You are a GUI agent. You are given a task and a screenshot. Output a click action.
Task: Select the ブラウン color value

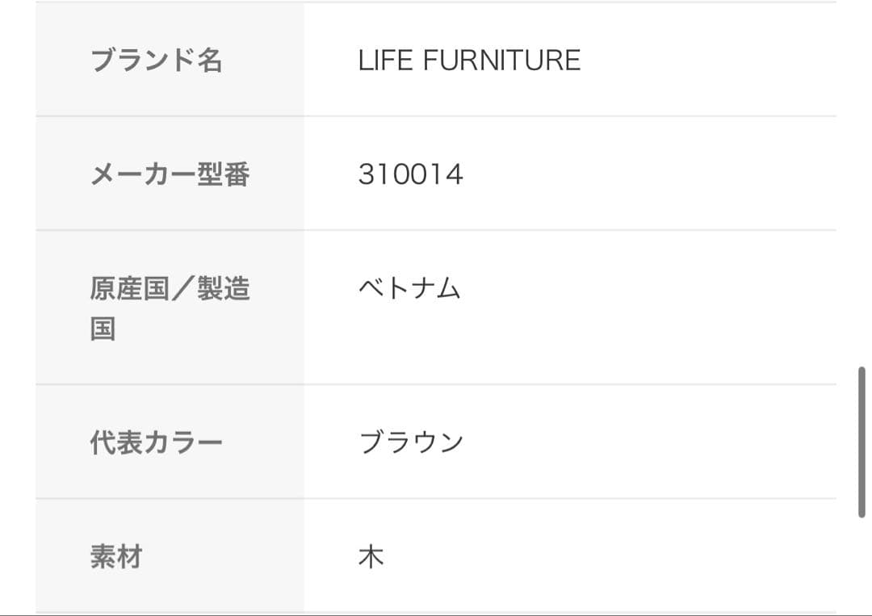(411, 442)
